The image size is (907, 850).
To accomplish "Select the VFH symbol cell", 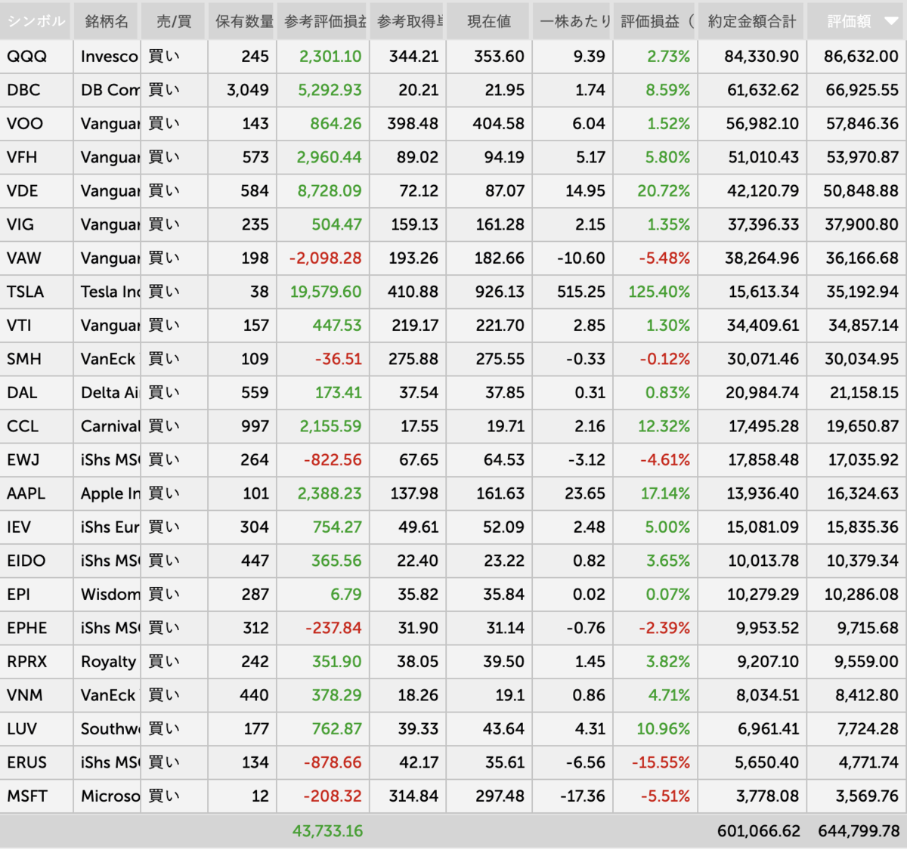I will click(36, 157).
